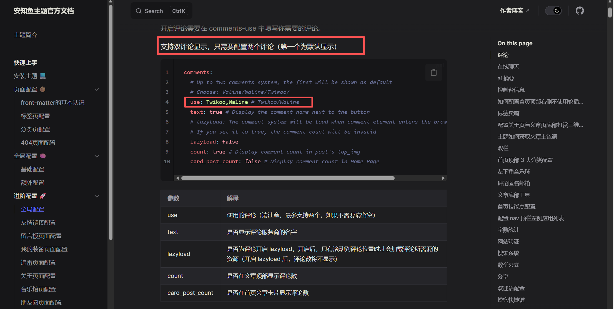
Task: Click the laptop emoji beside 安装主题
Action: 43,76
